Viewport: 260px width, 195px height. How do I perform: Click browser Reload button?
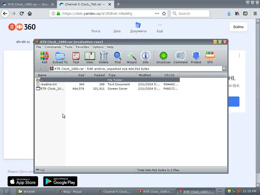tap(22, 14)
